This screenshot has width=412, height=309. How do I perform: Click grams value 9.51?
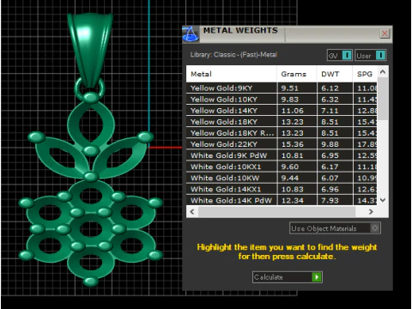pyautogui.click(x=289, y=88)
